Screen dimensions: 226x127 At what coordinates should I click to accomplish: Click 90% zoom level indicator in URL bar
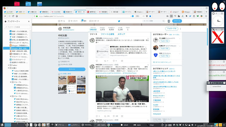[137, 16]
